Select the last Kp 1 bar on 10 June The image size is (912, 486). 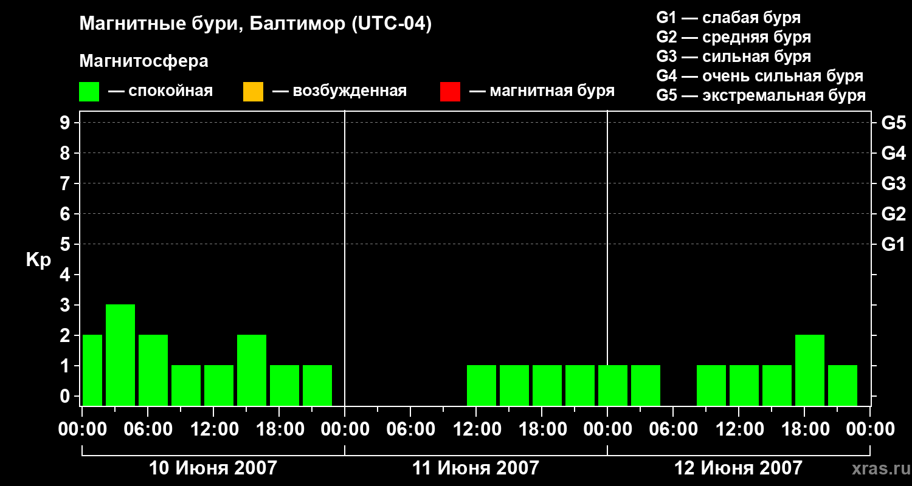(317, 385)
